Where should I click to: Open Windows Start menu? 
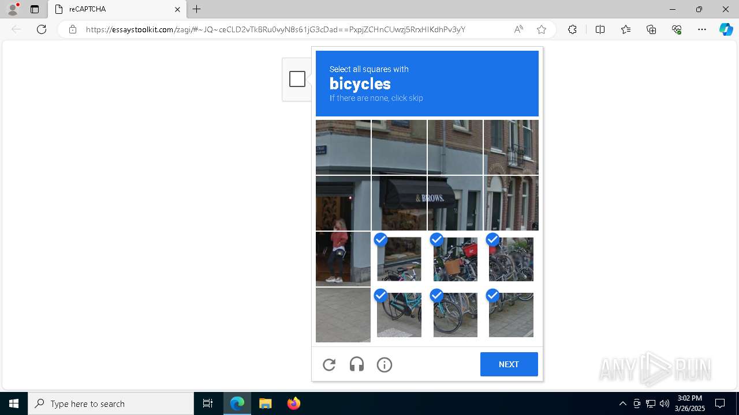(14, 403)
